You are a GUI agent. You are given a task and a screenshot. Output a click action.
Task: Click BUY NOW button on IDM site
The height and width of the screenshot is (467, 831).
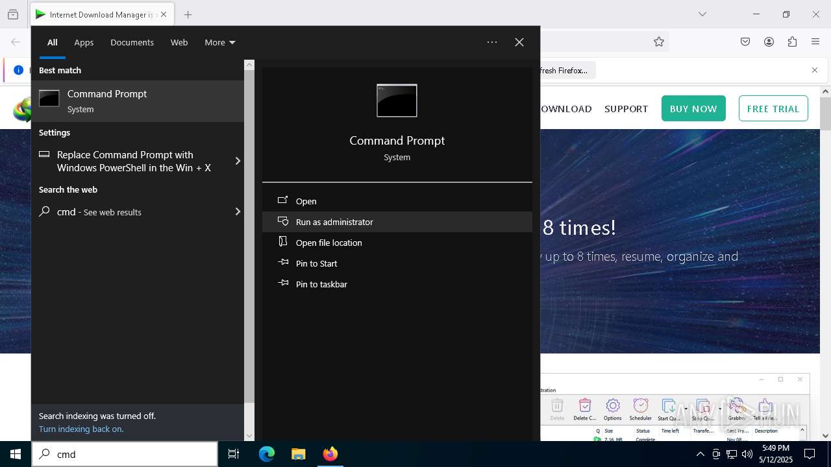tap(693, 108)
